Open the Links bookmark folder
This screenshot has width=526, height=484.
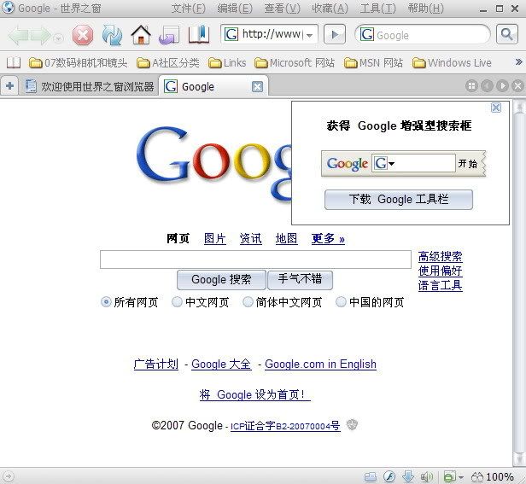click(227, 62)
